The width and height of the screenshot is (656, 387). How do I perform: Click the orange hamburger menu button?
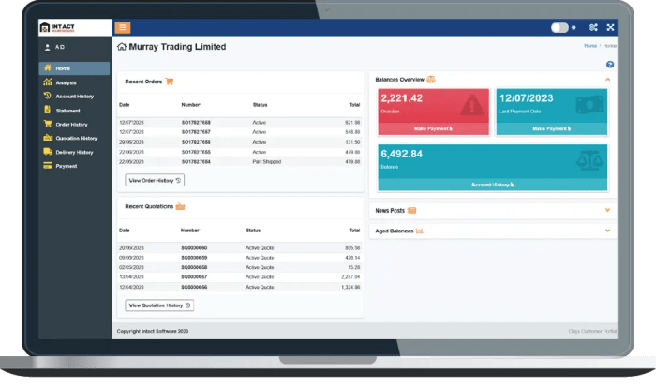pos(124,27)
